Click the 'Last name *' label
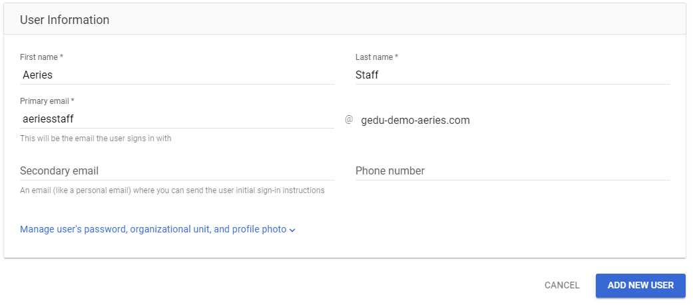Screen dimensions: 693x305 (x=376, y=57)
